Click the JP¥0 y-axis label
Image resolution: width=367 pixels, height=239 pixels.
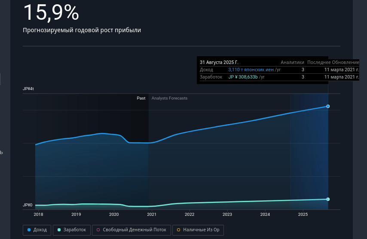[28, 205]
